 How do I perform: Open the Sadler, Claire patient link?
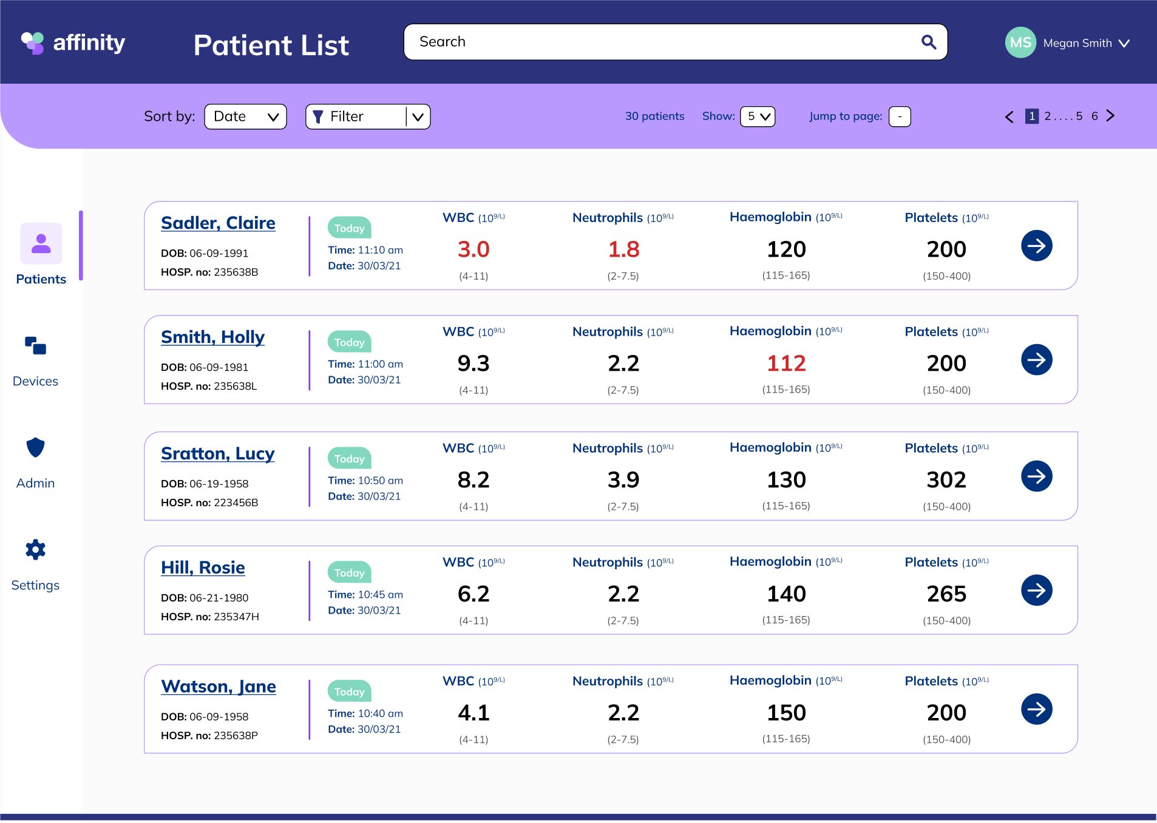pos(218,223)
